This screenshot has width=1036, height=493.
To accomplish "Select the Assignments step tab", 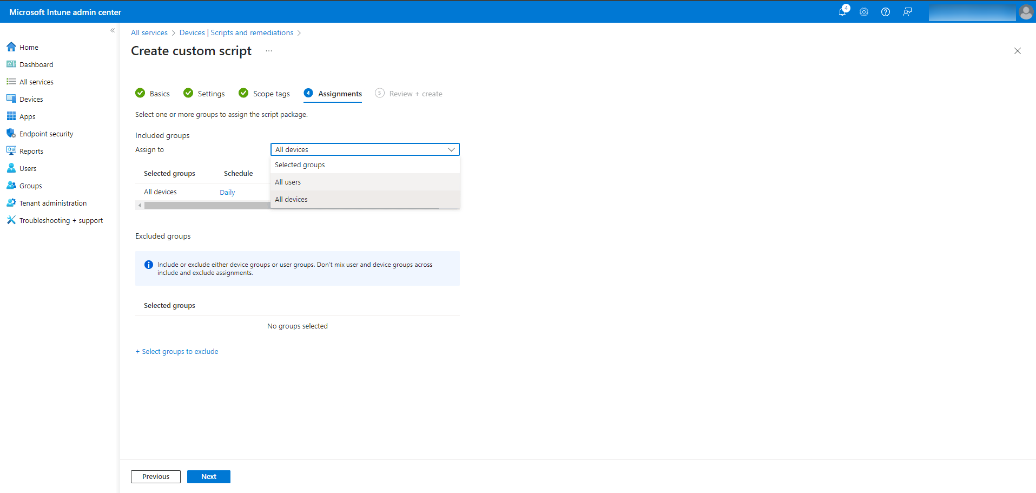I will (333, 94).
